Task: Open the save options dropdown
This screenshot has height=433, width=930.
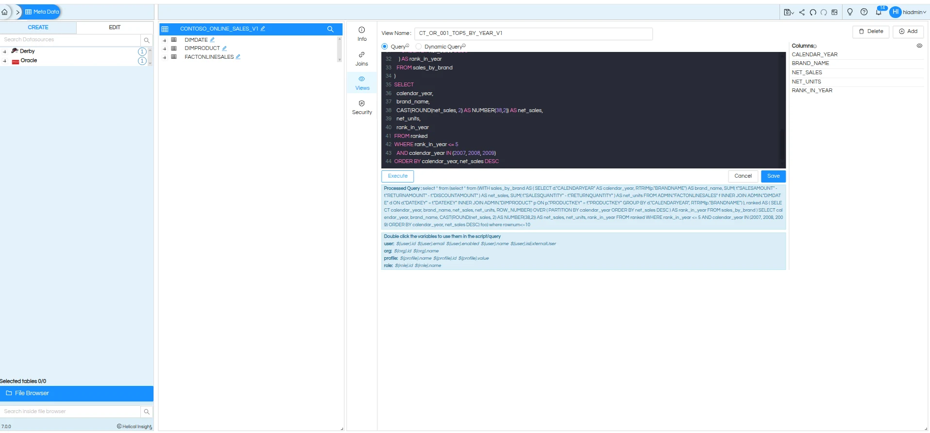Action: click(789, 12)
